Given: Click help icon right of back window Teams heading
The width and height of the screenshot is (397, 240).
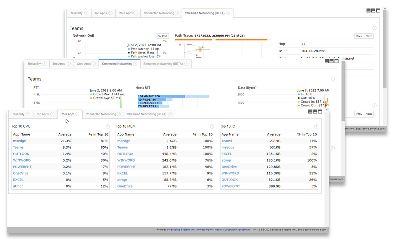Looking at the screenshot, I should 374,28.
